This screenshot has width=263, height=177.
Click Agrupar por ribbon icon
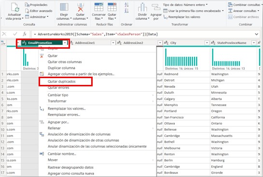[x=156, y=7]
